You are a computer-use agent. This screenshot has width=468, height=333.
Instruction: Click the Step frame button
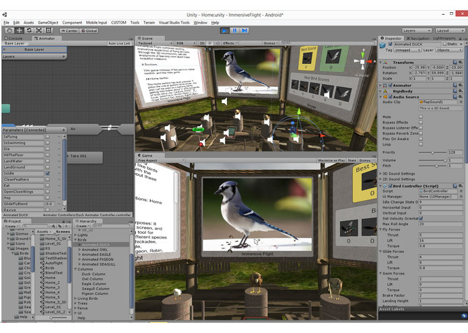(x=244, y=30)
